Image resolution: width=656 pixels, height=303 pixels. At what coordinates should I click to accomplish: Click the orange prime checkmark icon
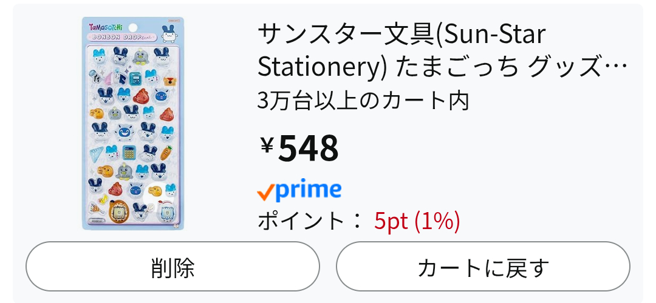click(x=266, y=193)
